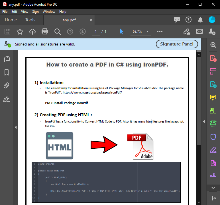Open search magnifier tool at top of right pane
Viewport: 220px width, 205px height.
[213, 45]
